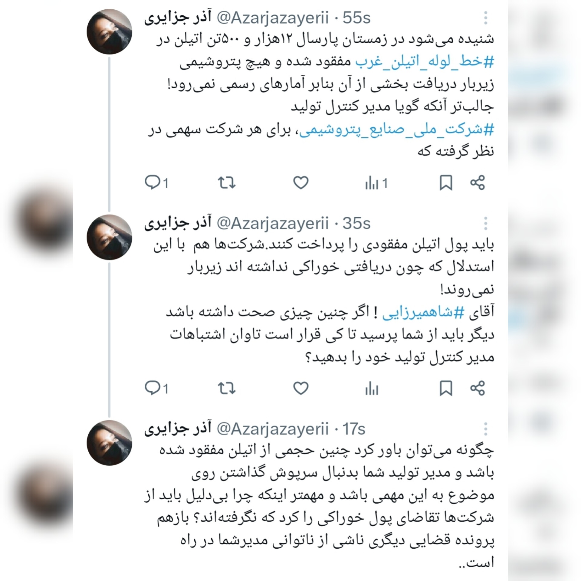Retweet the 35s tweet
Viewport: 581px width, 581px height.
227,388
